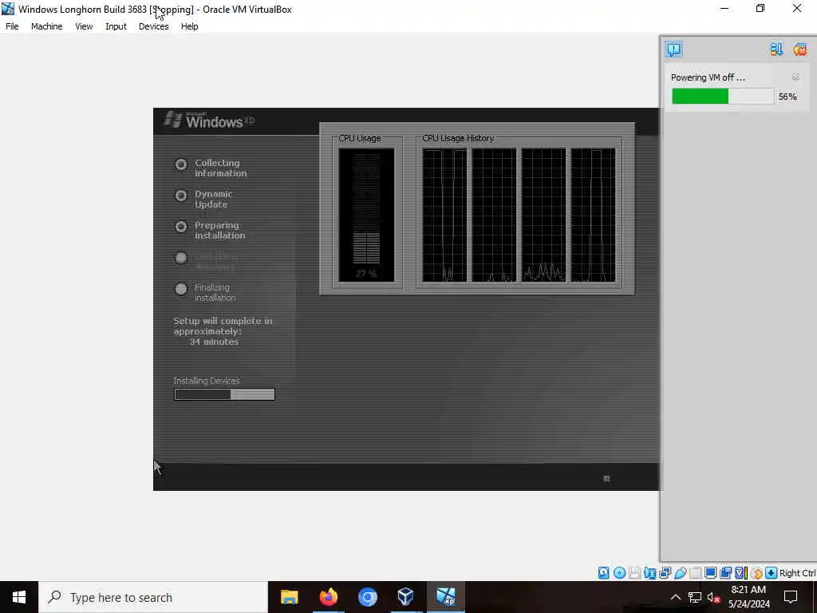This screenshot has height=613, width=817.
Task: Click the virtualization V chip indicator
Action: pos(741,573)
